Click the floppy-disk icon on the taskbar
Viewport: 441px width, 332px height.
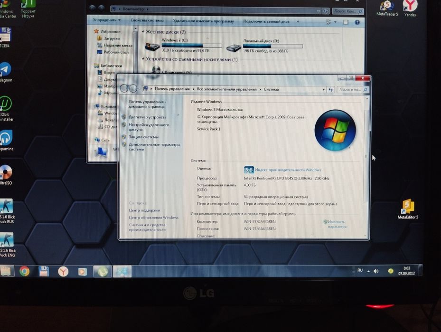(44, 271)
